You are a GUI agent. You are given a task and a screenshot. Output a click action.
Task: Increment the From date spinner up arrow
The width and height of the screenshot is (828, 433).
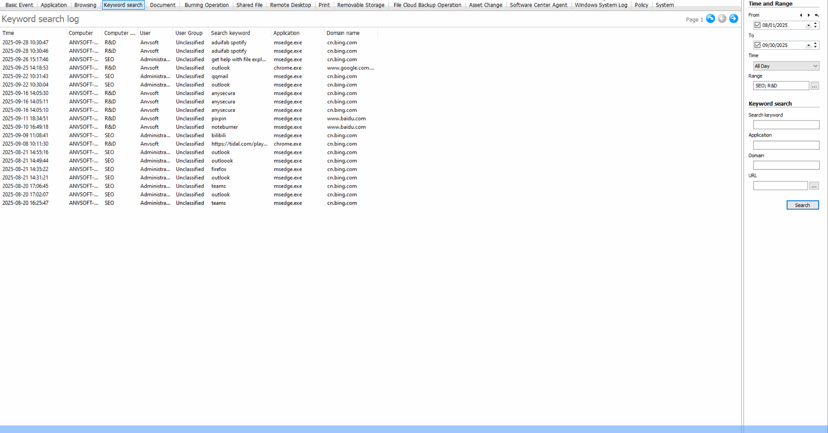click(815, 23)
